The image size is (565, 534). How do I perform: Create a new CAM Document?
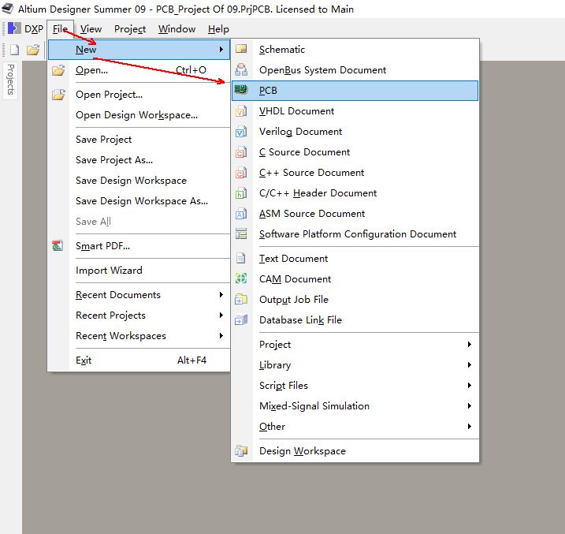pos(355,279)
